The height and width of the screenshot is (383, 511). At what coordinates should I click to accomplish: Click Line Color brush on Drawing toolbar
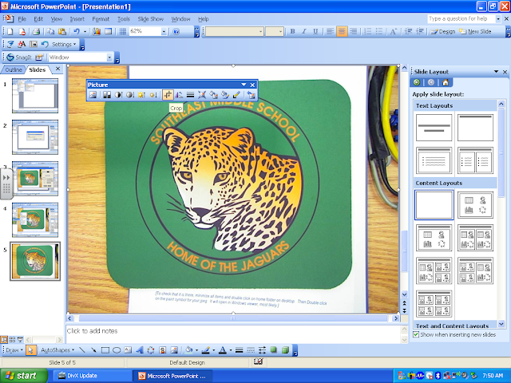pos(206,350)
